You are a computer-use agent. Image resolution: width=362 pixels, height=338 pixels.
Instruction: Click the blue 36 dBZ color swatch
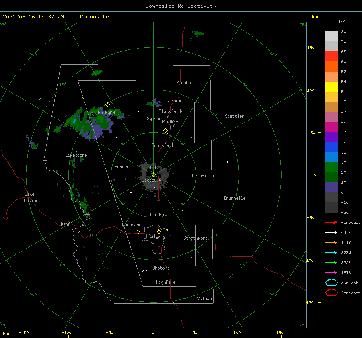[331, 147]
